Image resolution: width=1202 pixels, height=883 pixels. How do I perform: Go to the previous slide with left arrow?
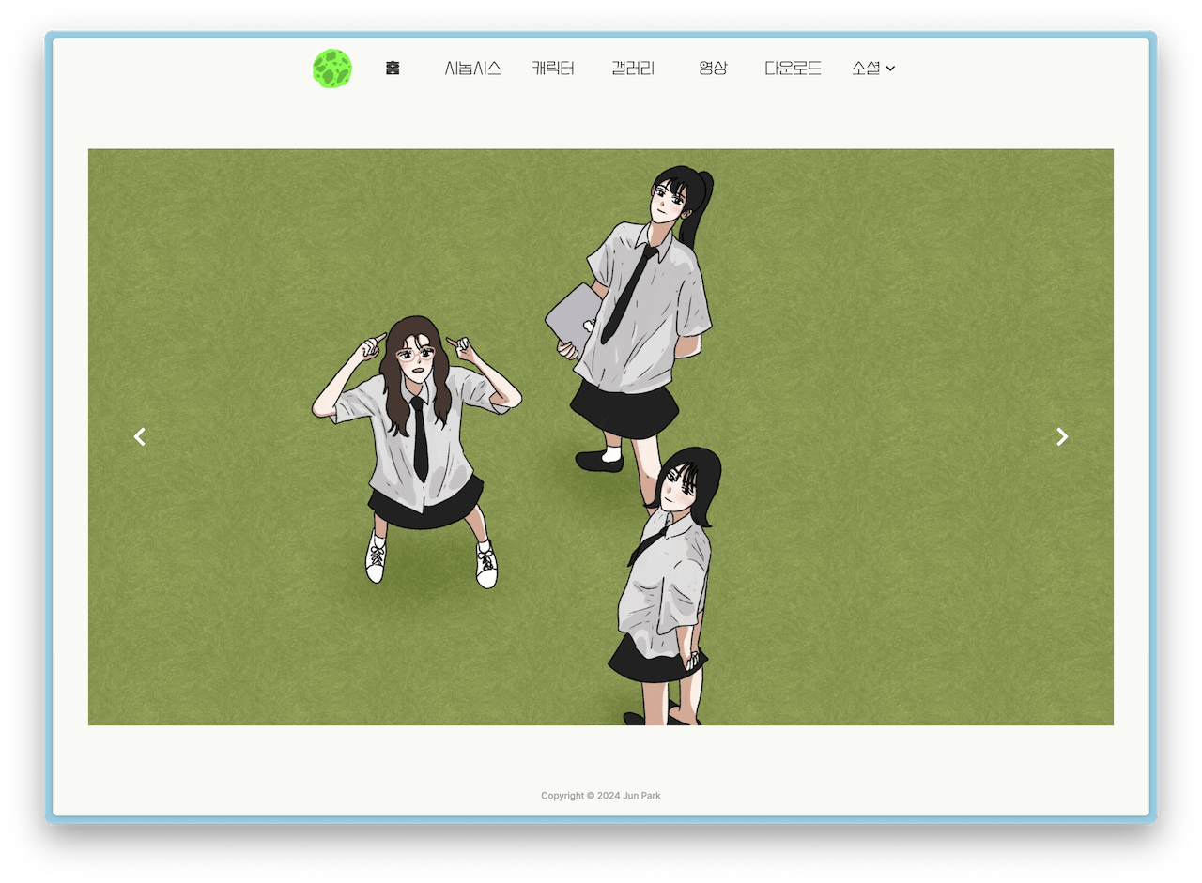(140, 436)
